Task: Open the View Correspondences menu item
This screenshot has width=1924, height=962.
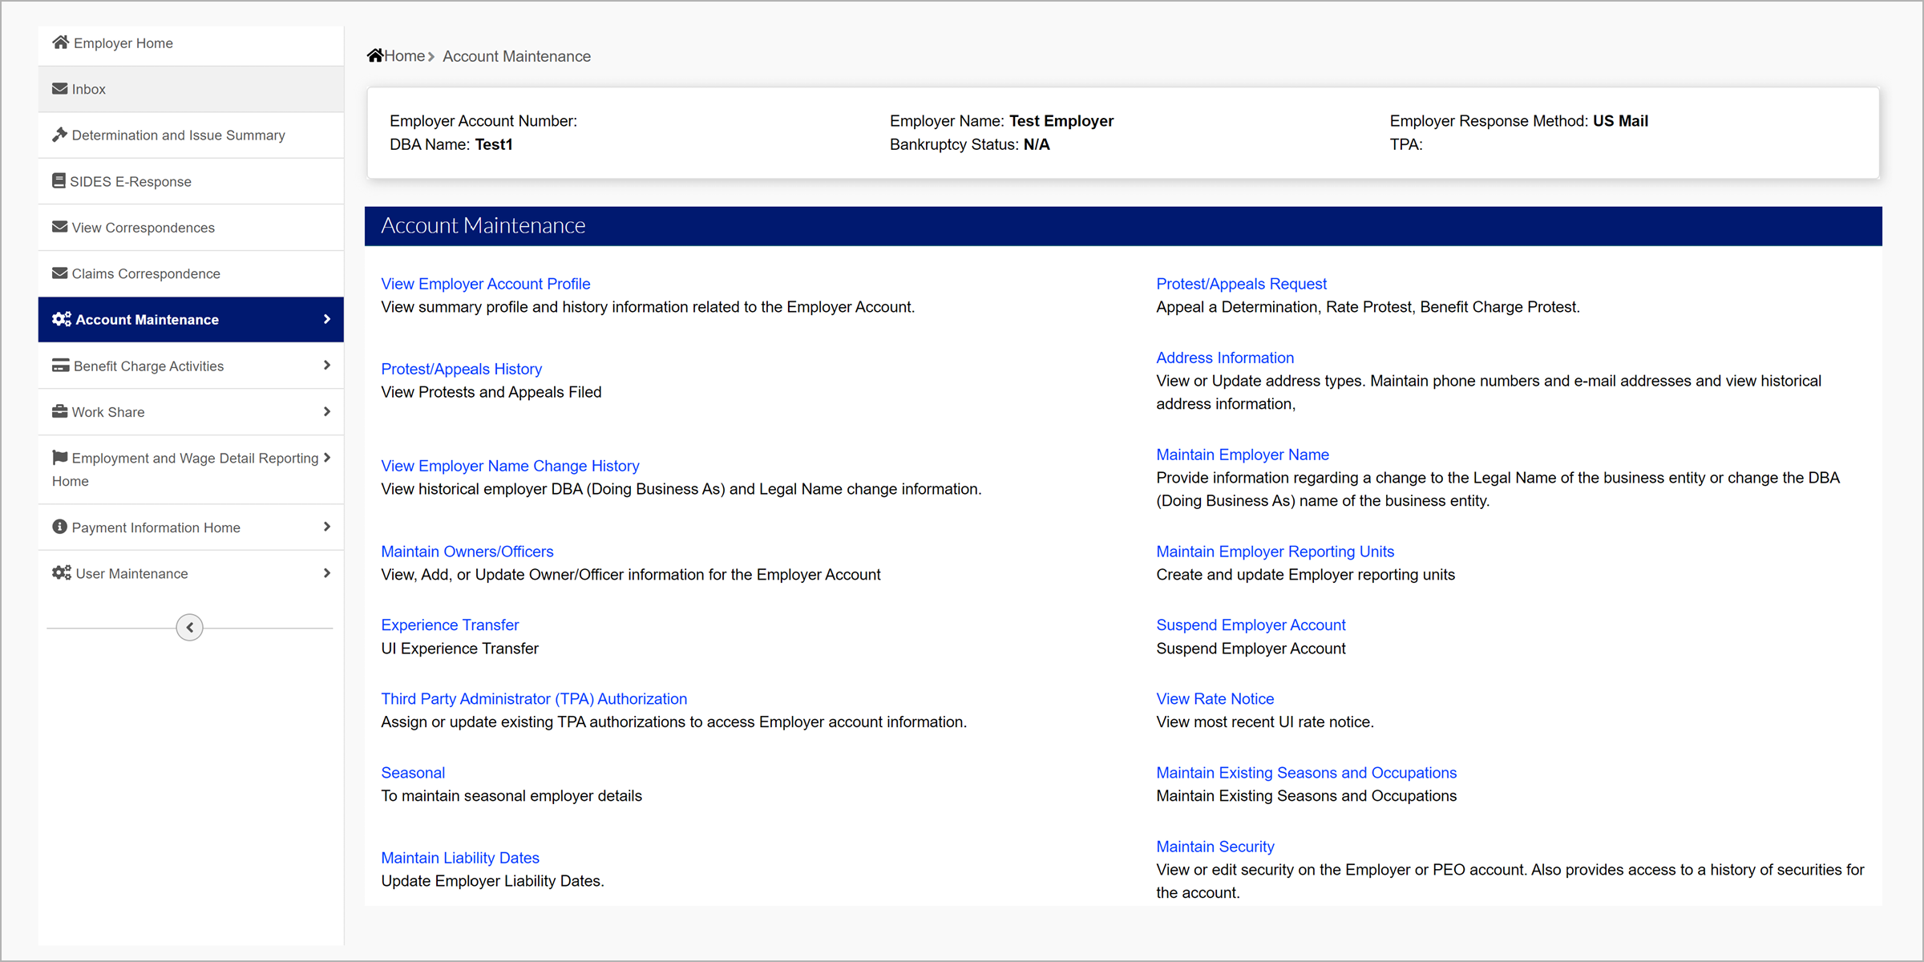Action: (143, 228)
